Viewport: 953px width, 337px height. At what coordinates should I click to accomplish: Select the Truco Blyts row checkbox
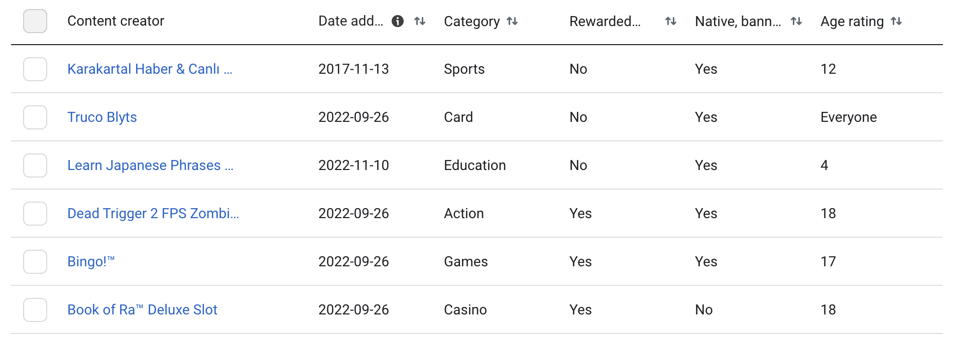pyautogui.click(x=35, y=117)
